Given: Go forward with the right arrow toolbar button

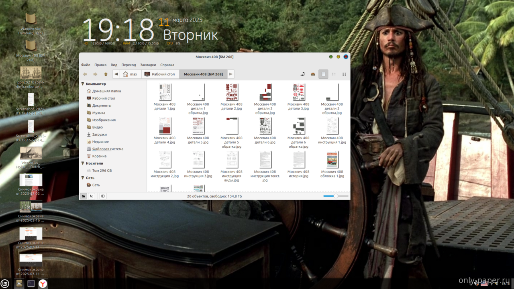Looking at the screenshot, I should click(x=95, y=74).
